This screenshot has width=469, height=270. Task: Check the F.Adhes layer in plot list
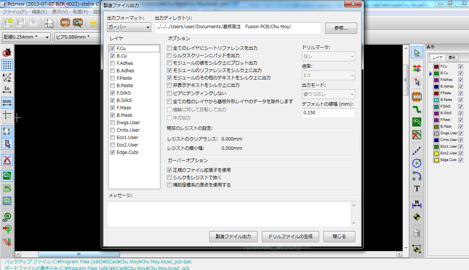[112, 63]
